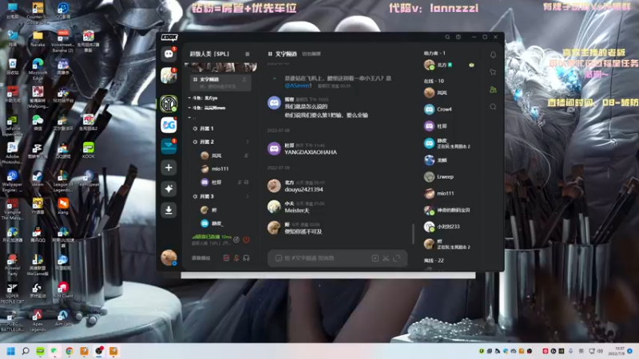639x359 pixels.
Task: Click the red screen-share icon in voice controls
Action: click(x=227, y=258)
